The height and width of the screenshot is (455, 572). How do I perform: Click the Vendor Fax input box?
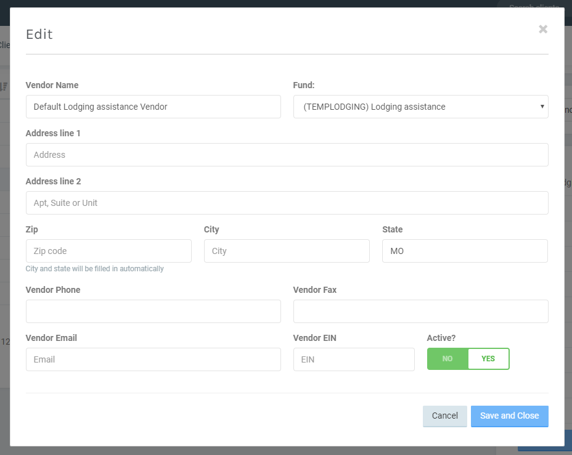click(x=420, y=311)
